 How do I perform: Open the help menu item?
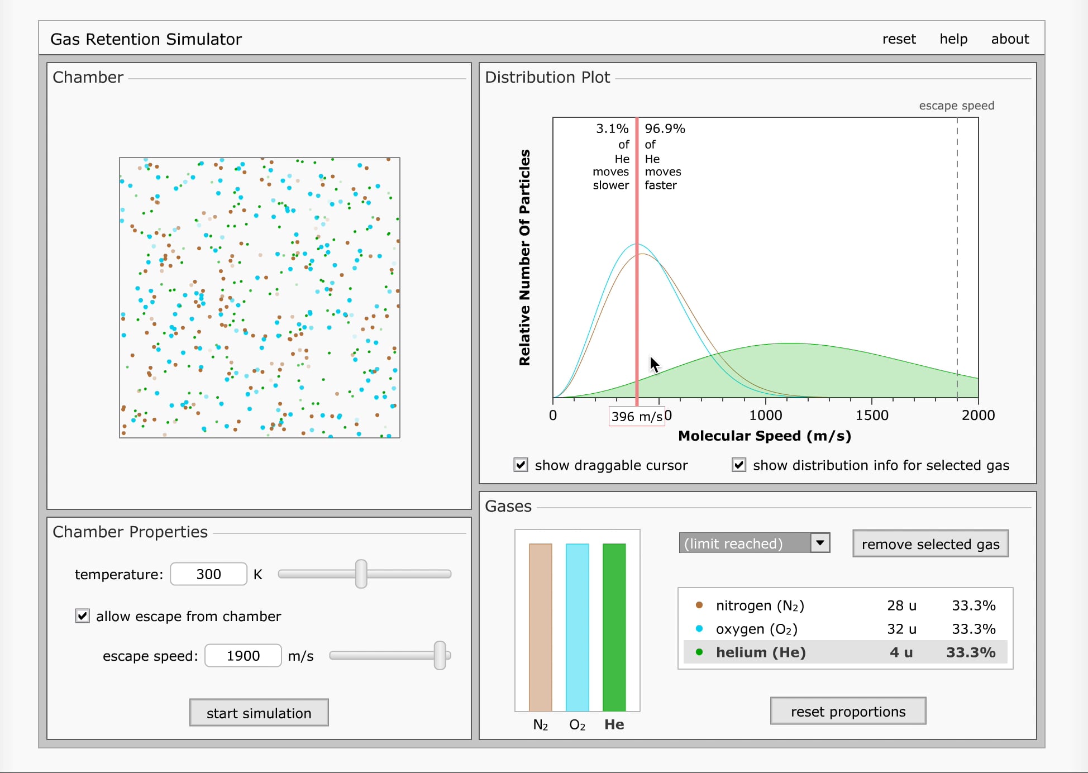coord(953,39)
